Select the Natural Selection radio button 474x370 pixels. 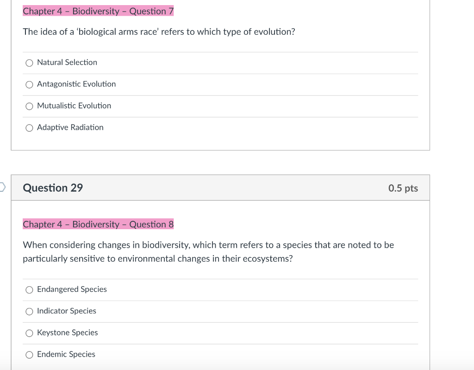29,63
